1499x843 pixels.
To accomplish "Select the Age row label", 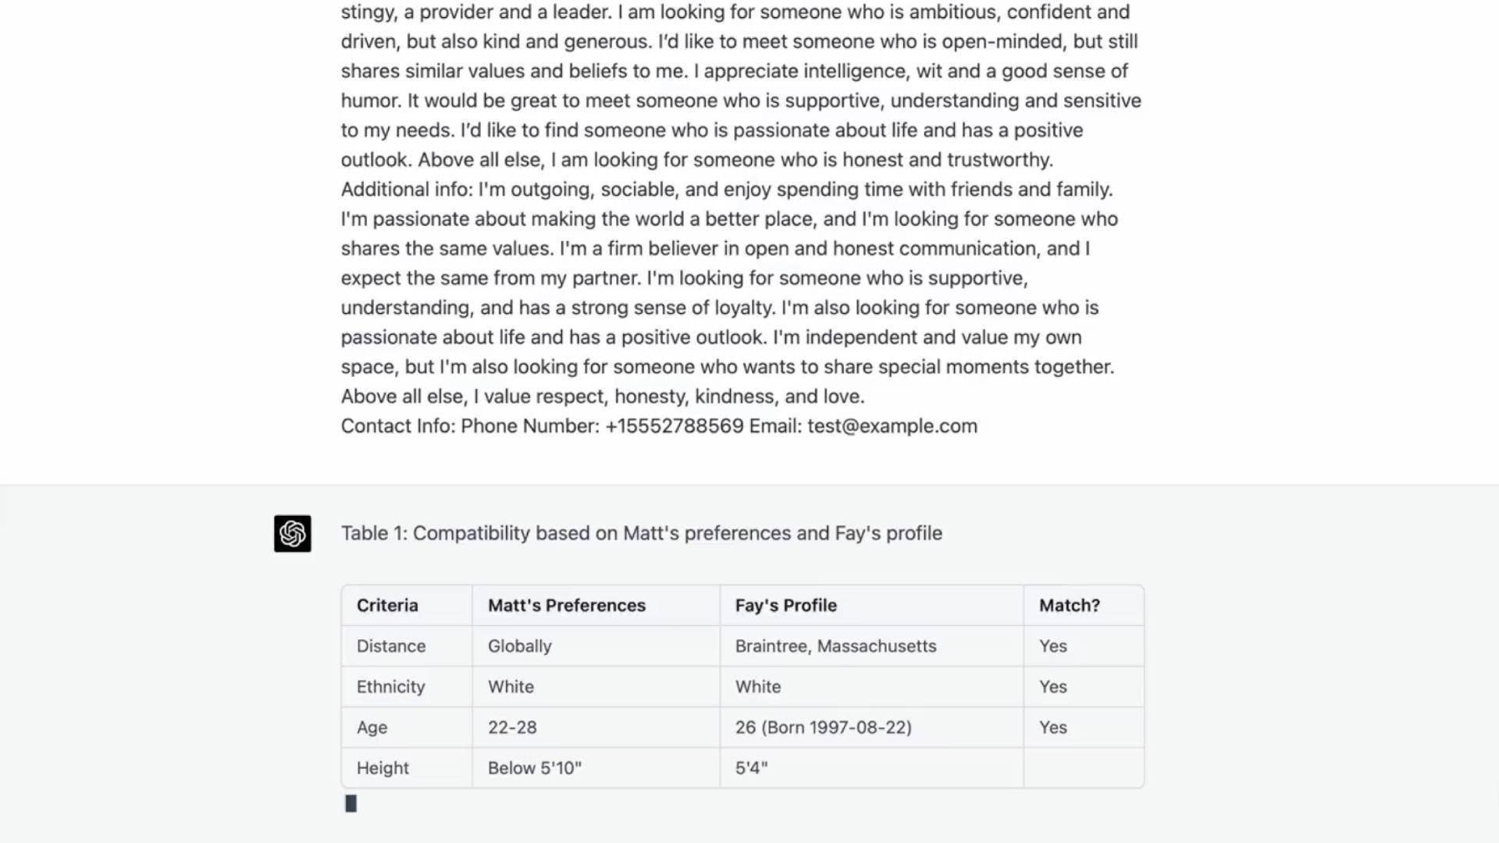I will pos(372,727).
